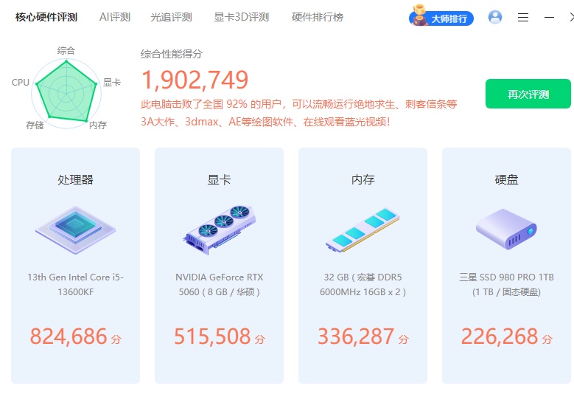Click the 综合性能得分 heading
Viewport: 574px width, 397px height.
(172, 55)
